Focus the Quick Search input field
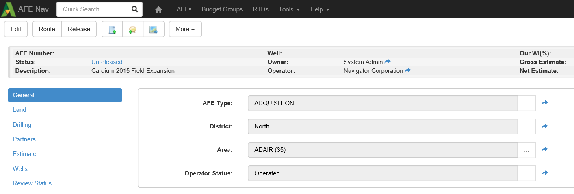574x194 pixels. [x=93, y=9]
